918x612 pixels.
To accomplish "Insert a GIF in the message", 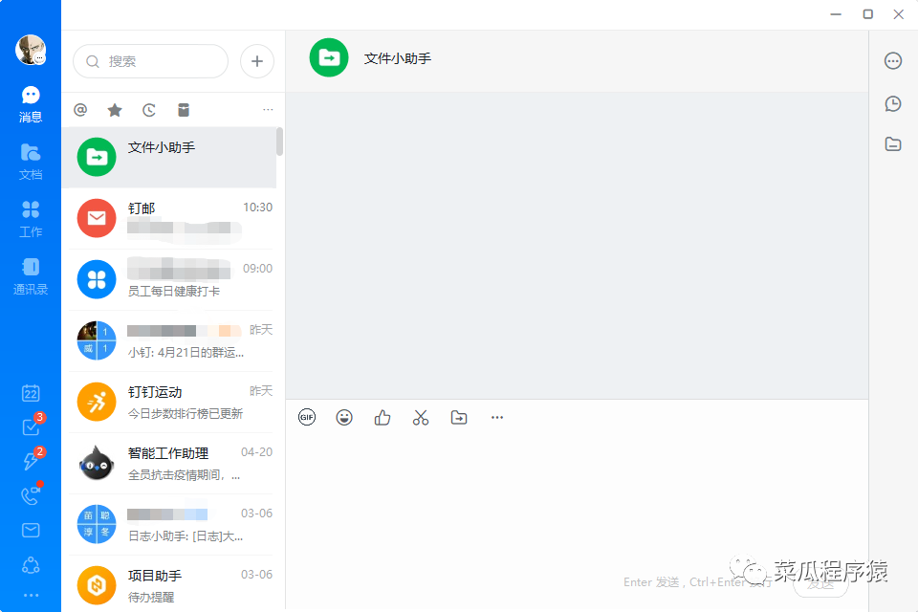I will 307,418.
